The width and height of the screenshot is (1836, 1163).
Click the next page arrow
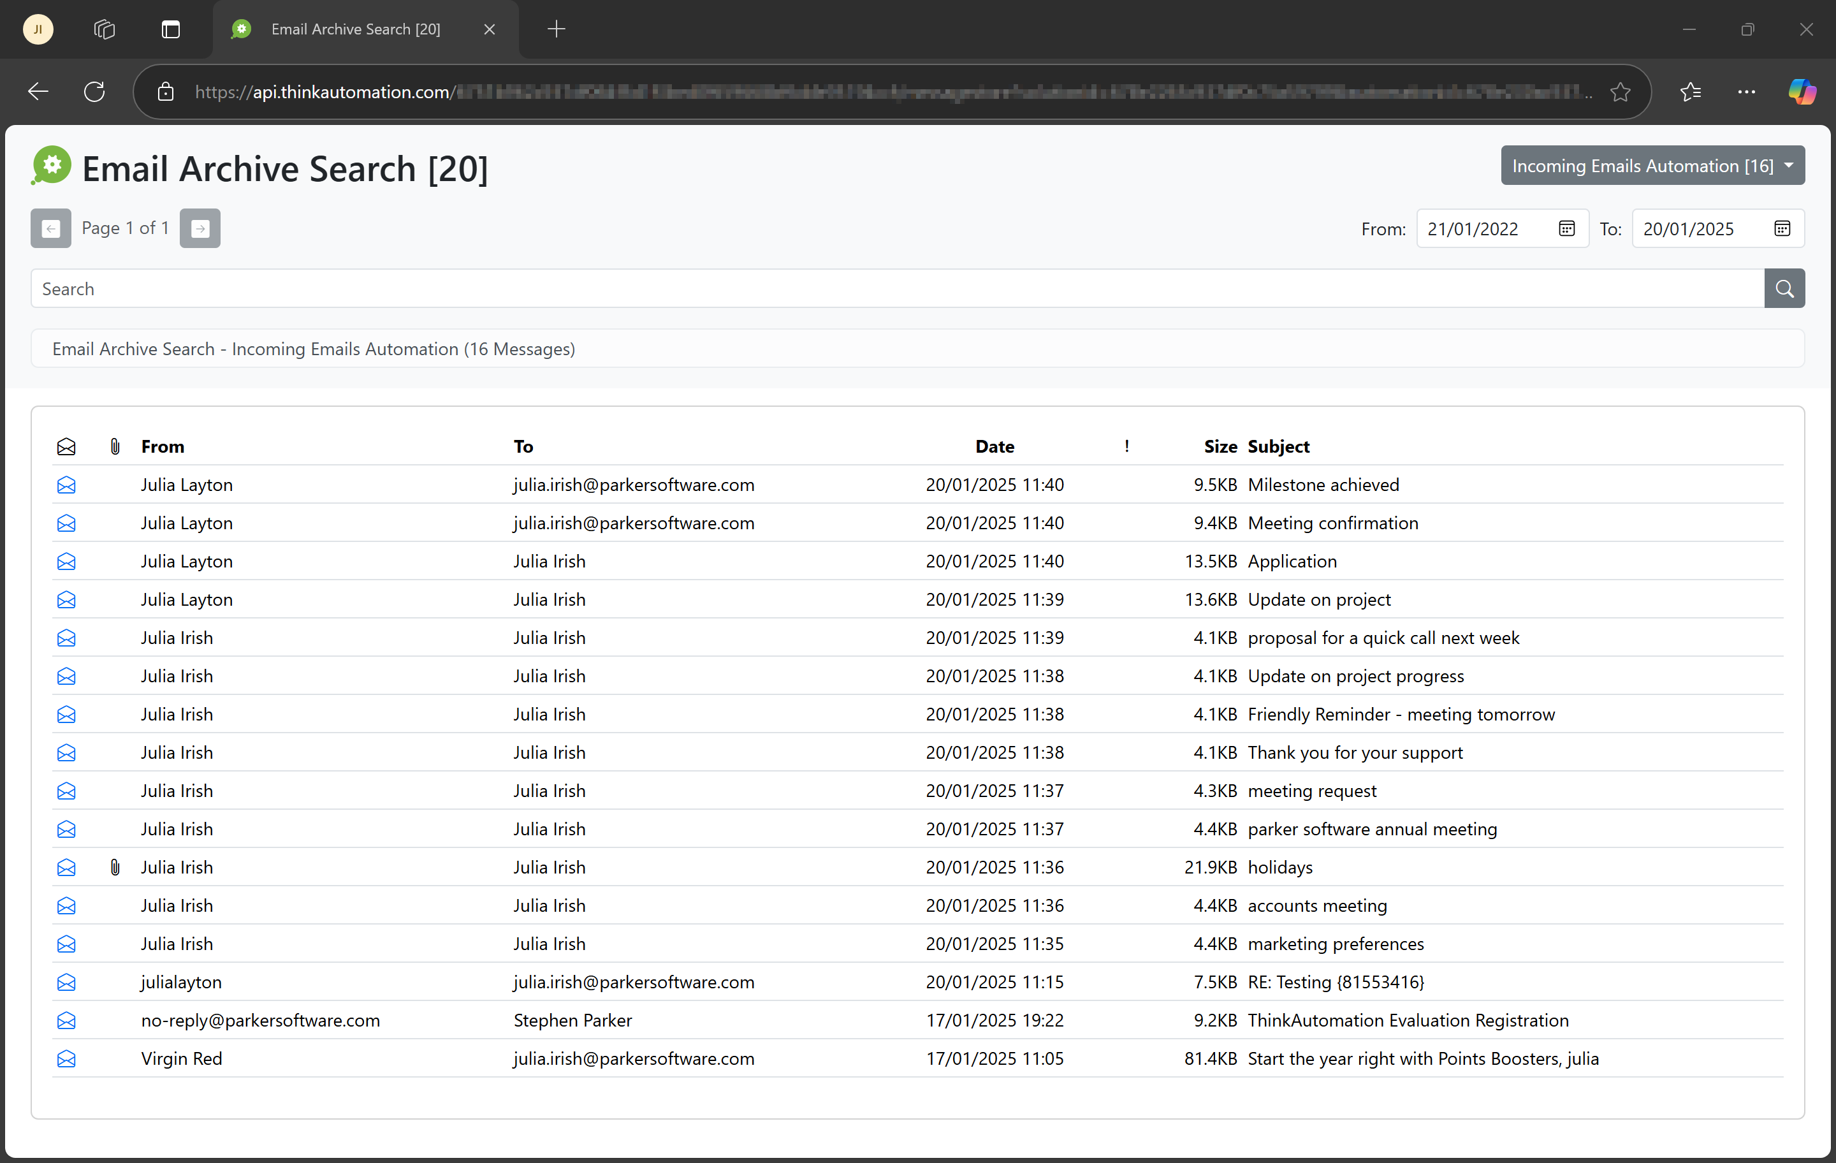[200, 228]
